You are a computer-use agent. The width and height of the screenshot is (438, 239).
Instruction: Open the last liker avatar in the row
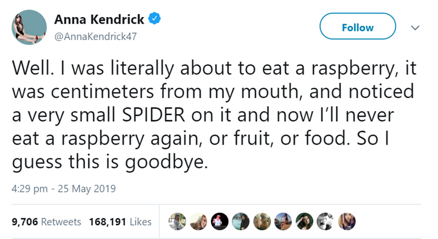point(347,220)
